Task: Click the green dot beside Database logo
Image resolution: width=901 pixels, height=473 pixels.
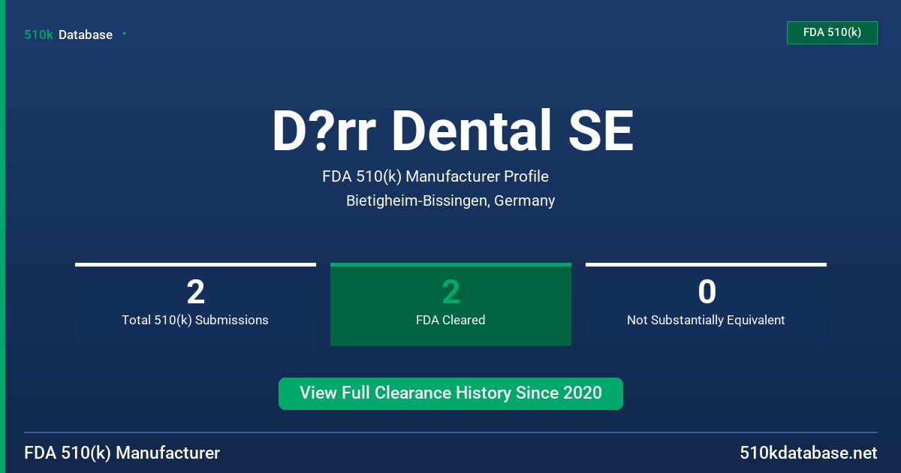Action: (x=124, y=34)
